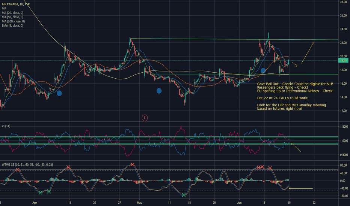
Task: Select the 'Look for the DIP and BUY' note
Action: pos(291,105)
